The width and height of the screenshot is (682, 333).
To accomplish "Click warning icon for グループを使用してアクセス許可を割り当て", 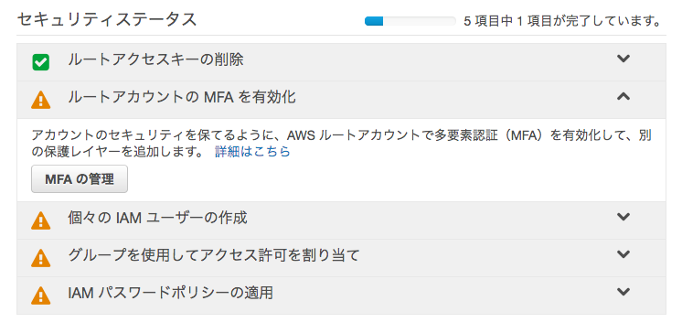I will click(x=41, y=258).
